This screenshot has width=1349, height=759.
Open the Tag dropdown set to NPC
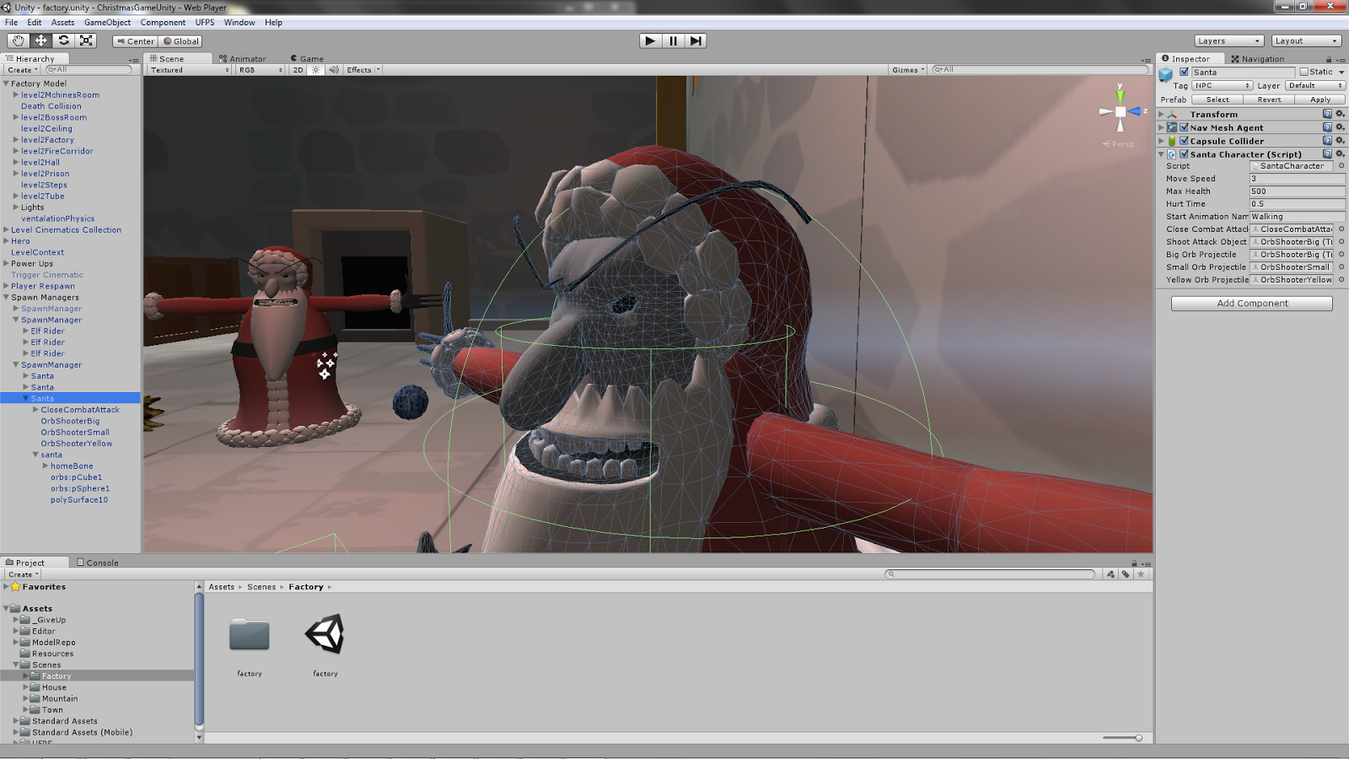click(x=1223, y=85)
